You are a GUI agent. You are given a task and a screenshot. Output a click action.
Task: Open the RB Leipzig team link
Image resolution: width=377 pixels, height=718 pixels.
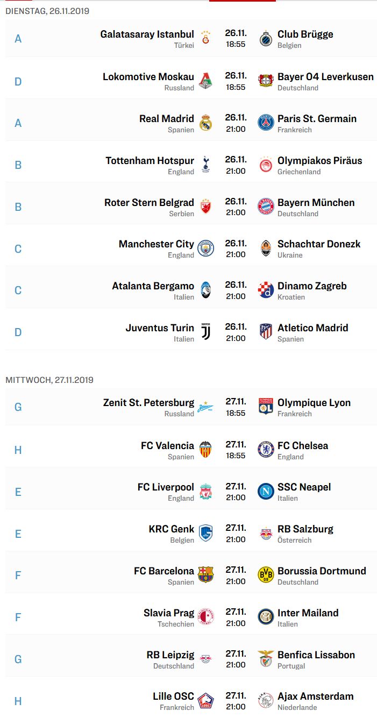(170, 655)
